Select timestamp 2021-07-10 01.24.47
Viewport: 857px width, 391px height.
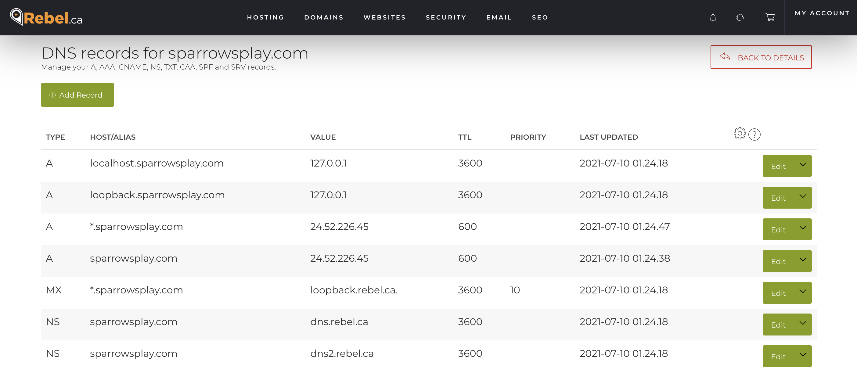click(x=625, y=227)
